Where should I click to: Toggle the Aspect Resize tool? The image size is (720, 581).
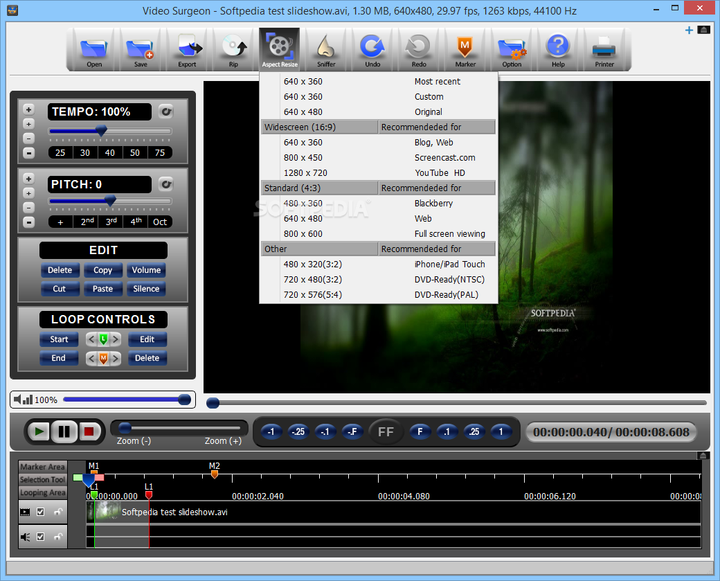[280, 49]
